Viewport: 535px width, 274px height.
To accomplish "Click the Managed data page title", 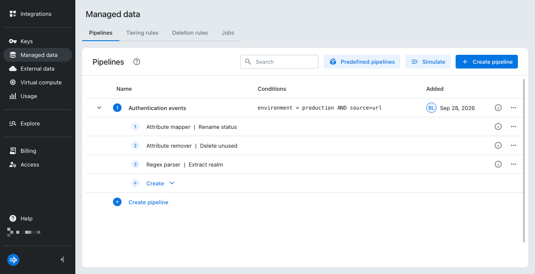I will pyautogui.click(x=113, y=14).
